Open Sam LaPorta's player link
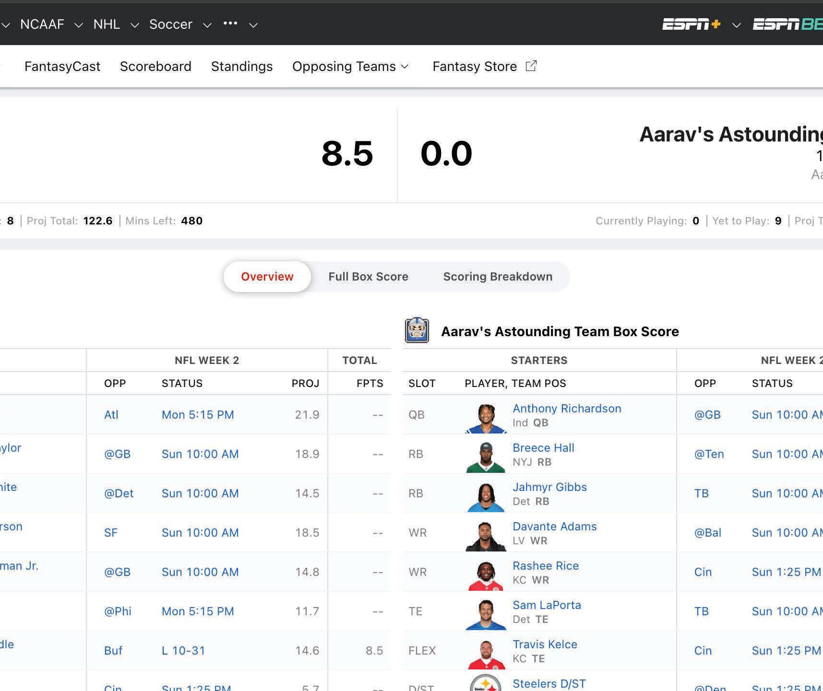 (x=547, y=605)
